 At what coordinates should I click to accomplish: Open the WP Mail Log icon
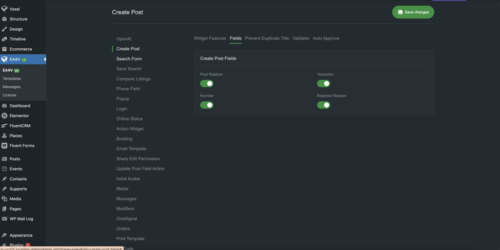[5, 219]
